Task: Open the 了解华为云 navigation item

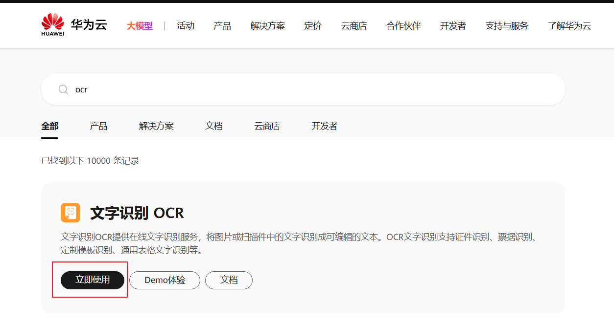Action: pyautogui.click(x=569, y=26)
